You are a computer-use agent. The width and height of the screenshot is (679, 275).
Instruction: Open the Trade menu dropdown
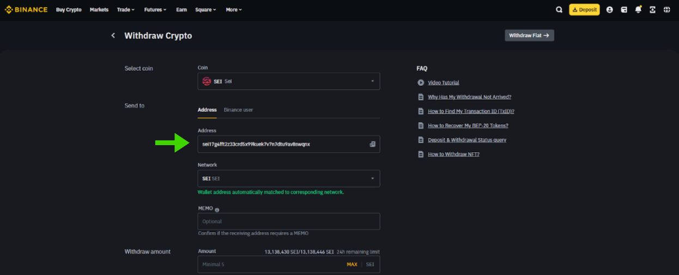pos(126,10)
